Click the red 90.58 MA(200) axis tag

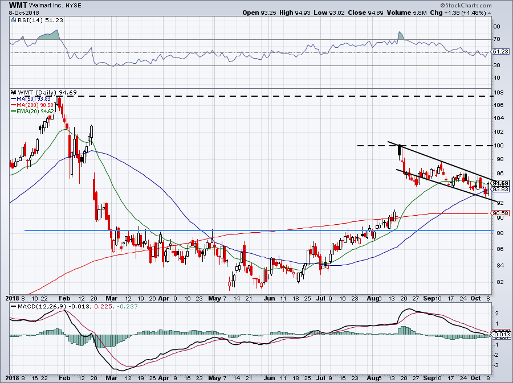(x=500, y=213)
